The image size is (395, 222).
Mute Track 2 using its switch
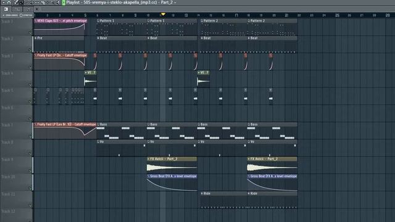(30, 50)
